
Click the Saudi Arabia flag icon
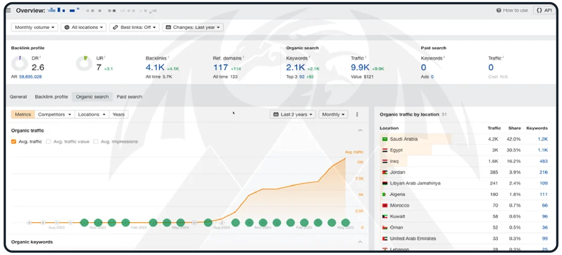click(x=385, y=139)
